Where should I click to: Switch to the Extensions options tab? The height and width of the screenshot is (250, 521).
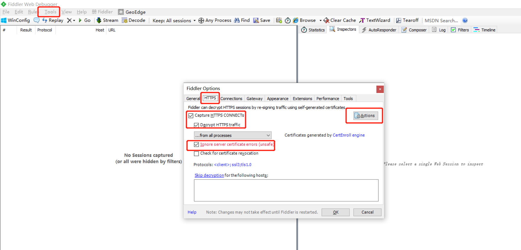[x=302, y=99]
